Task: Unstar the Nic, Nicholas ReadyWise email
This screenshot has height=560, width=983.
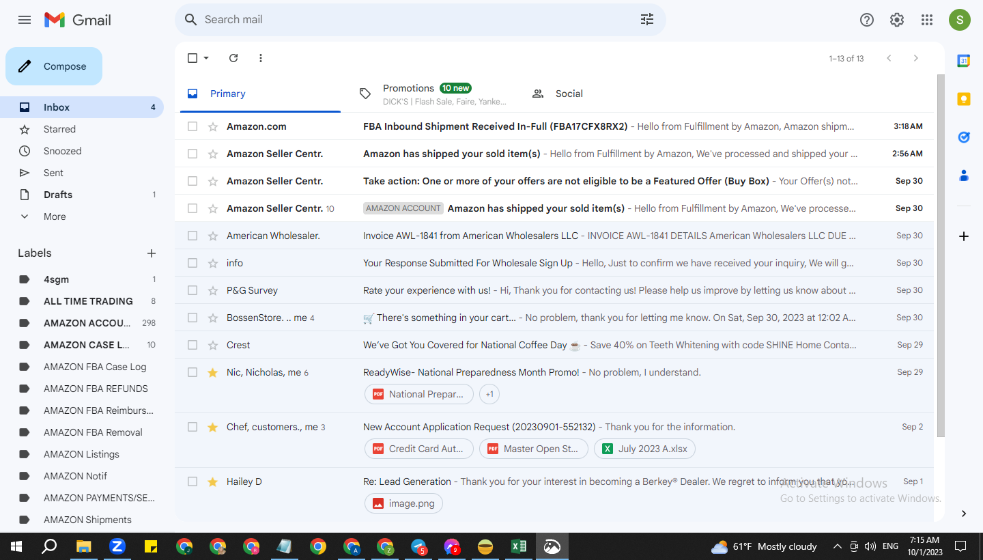Action: coord(213,372)
